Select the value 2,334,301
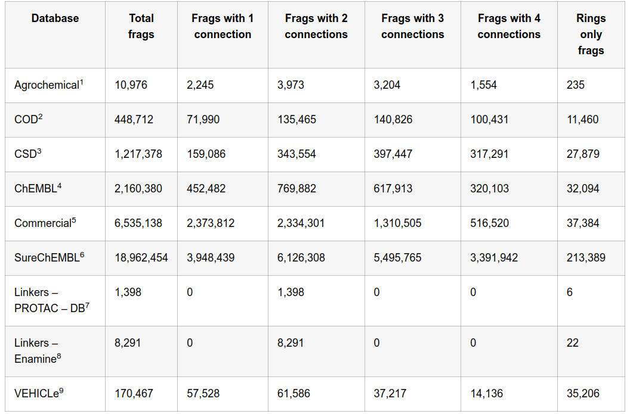This screenshot has width=630, height=414. [301, 223]
